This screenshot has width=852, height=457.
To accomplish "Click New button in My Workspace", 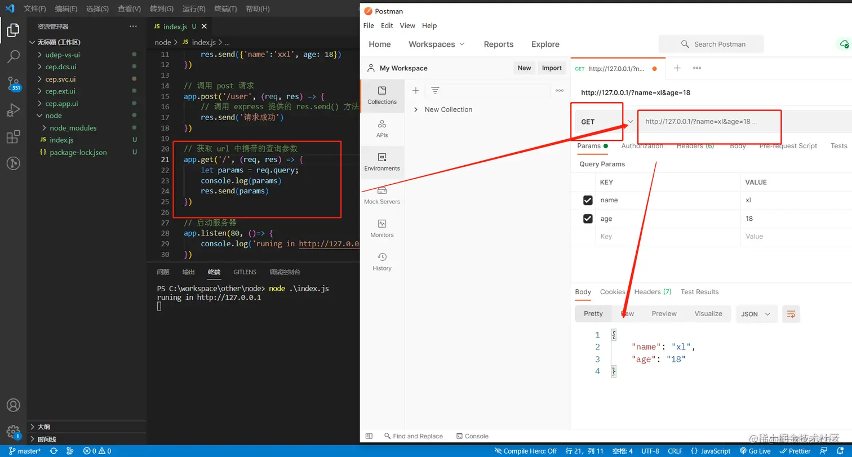I will pos(524,68).
